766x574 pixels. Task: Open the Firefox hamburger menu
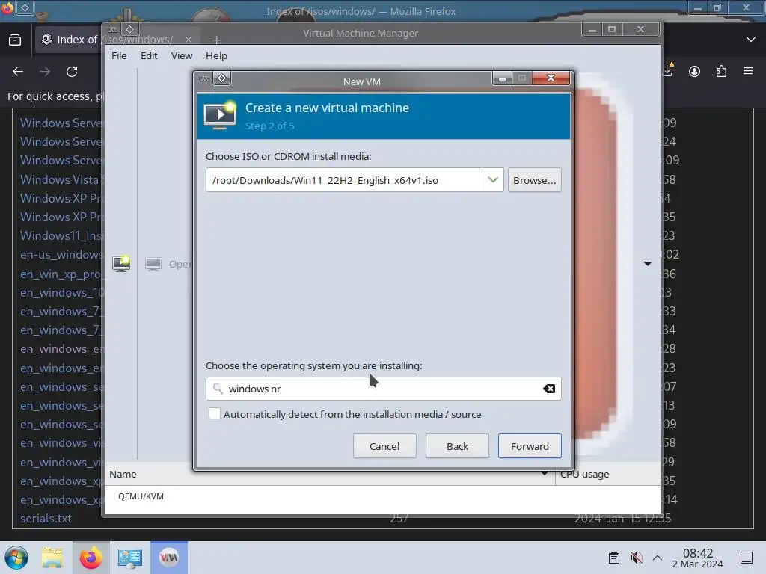pyautogui.click(x=747, y=71)
